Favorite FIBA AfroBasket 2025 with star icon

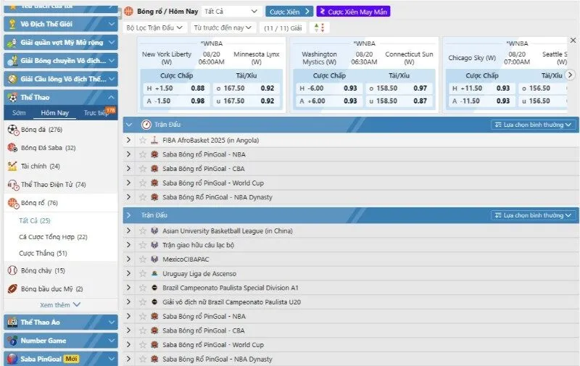[143, 141]
